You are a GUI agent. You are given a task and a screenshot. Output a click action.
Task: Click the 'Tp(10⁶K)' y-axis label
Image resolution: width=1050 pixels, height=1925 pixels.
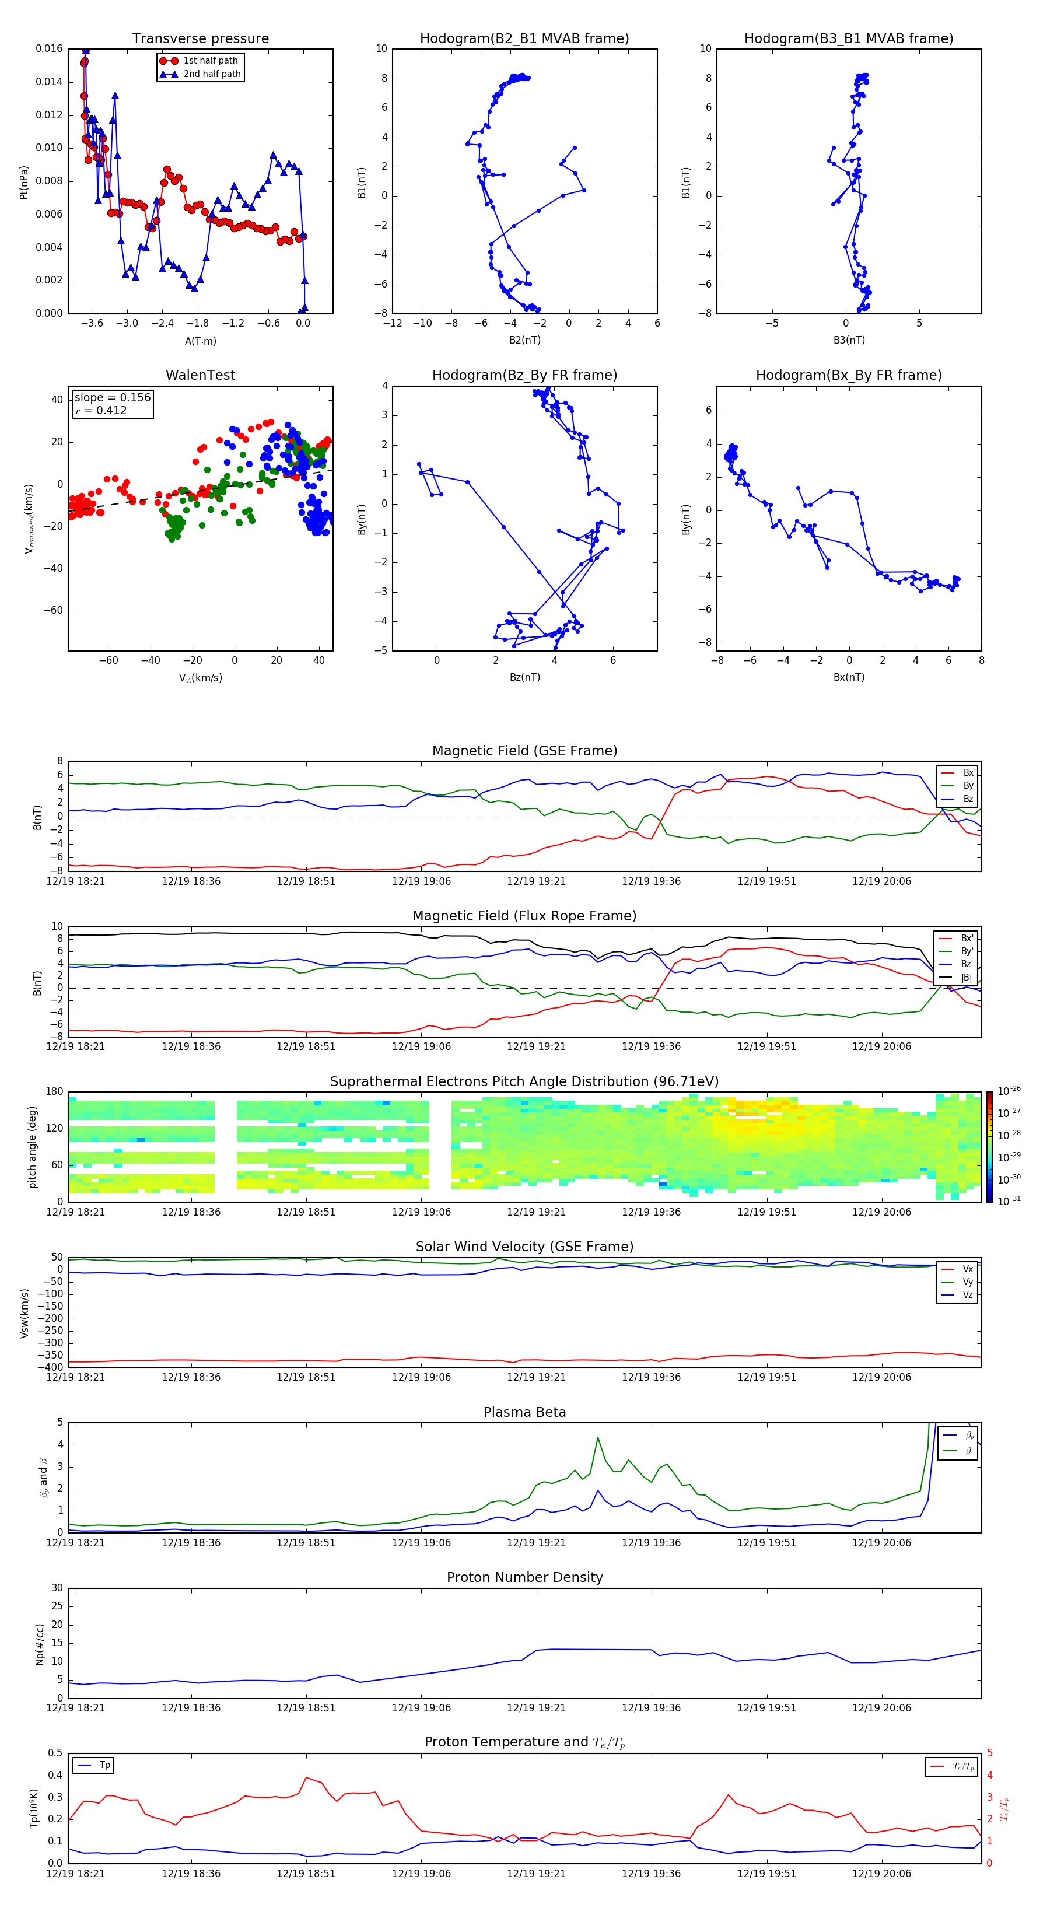pyautogui.click(x=34, y=1808)
